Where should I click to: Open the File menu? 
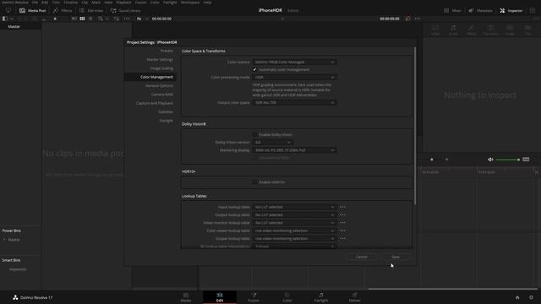[35, 3]
